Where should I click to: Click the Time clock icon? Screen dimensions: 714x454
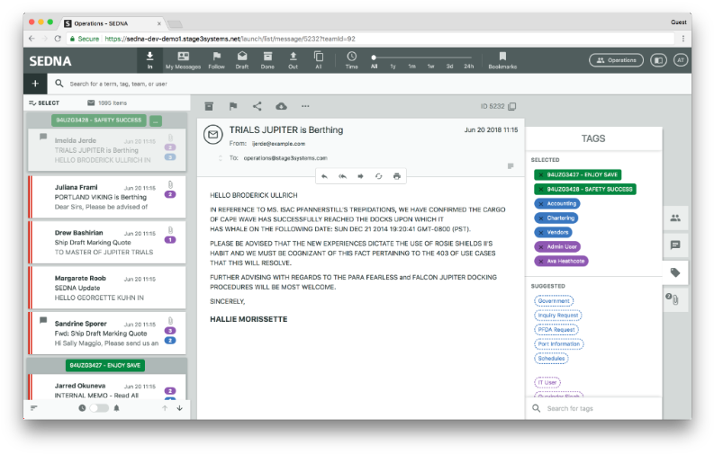point(351,57)
